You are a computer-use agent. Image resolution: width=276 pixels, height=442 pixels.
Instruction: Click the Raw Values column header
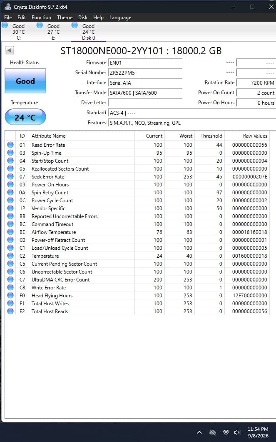(x=247, y=136)
